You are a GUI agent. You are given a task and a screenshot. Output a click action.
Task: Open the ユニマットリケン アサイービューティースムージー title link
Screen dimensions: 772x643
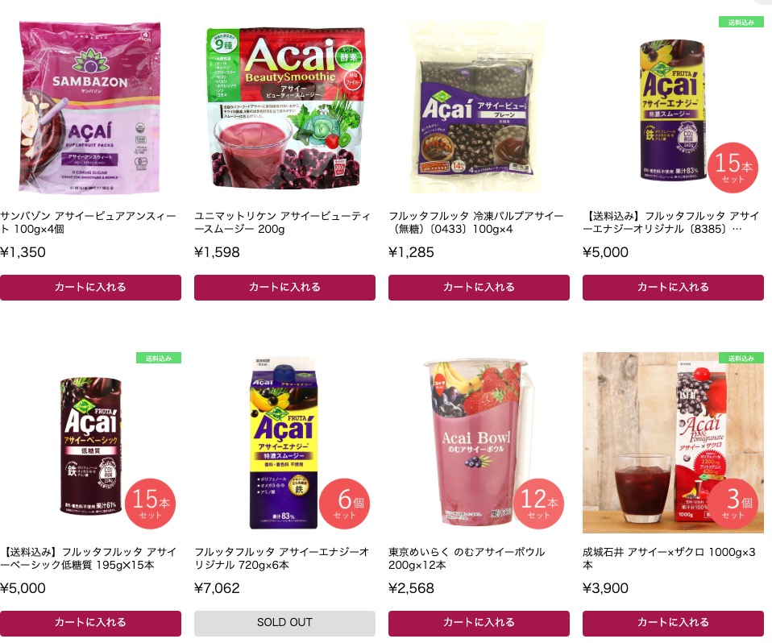pyautogui.click(x=282, y=222)
